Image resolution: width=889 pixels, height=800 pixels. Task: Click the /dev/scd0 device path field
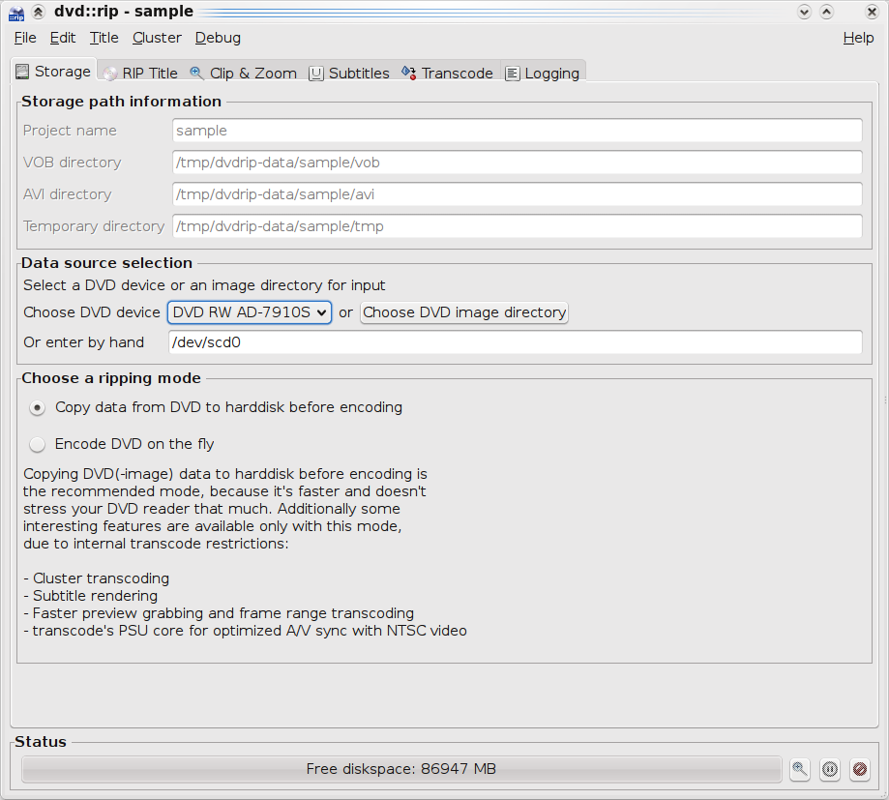(x=514, y=342)
